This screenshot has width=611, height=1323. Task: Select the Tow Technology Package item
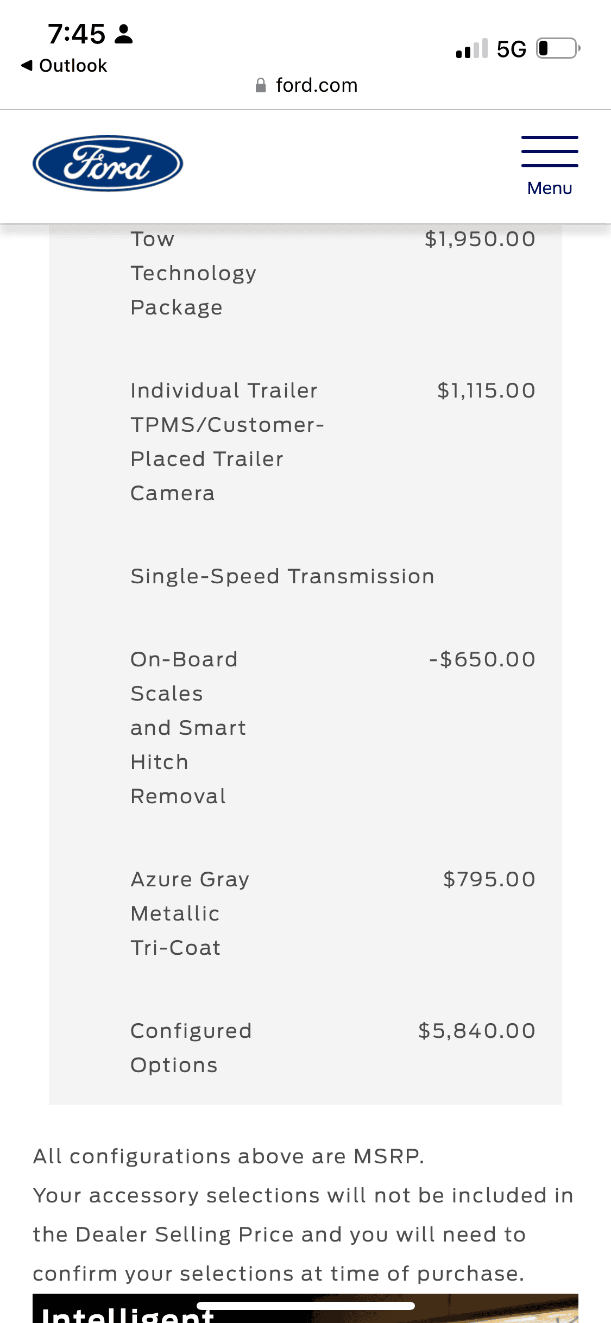click(193, 273)
